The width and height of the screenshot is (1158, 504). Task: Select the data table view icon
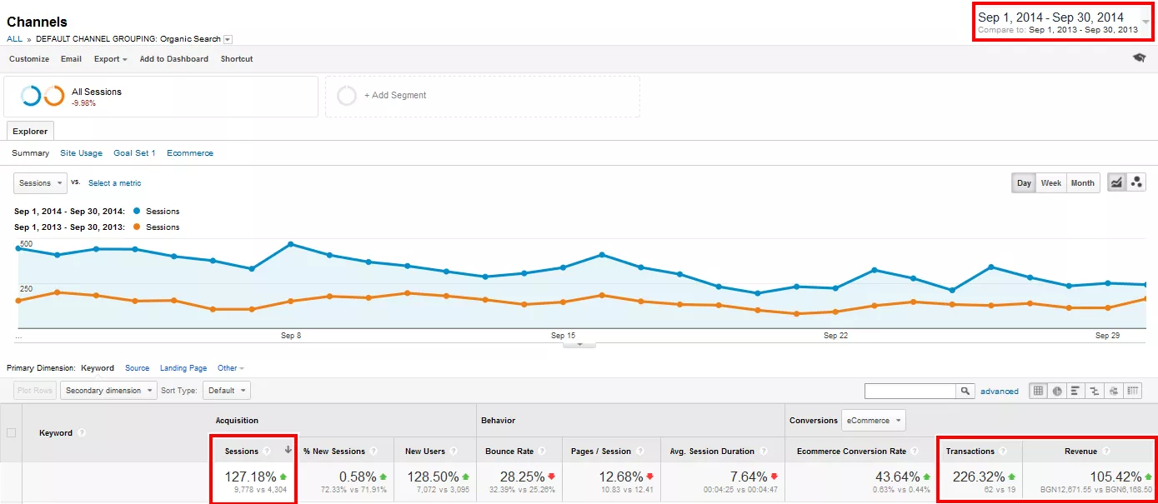pos(1039,391)
